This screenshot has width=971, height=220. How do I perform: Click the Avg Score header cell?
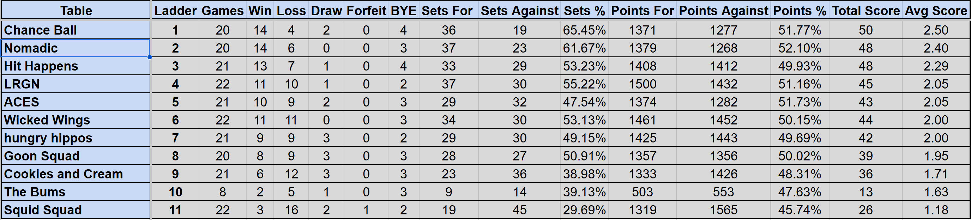936,11
